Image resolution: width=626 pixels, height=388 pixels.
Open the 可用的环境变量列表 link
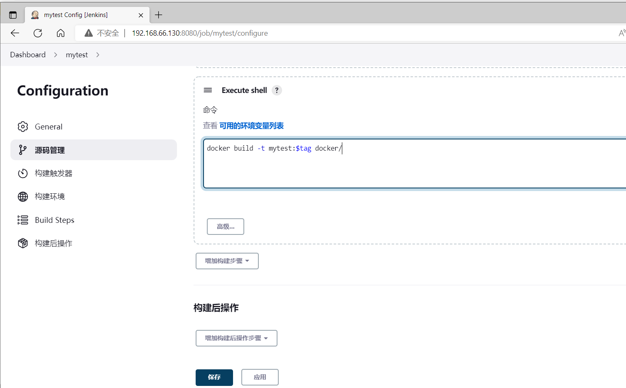[x=251, y=126]
